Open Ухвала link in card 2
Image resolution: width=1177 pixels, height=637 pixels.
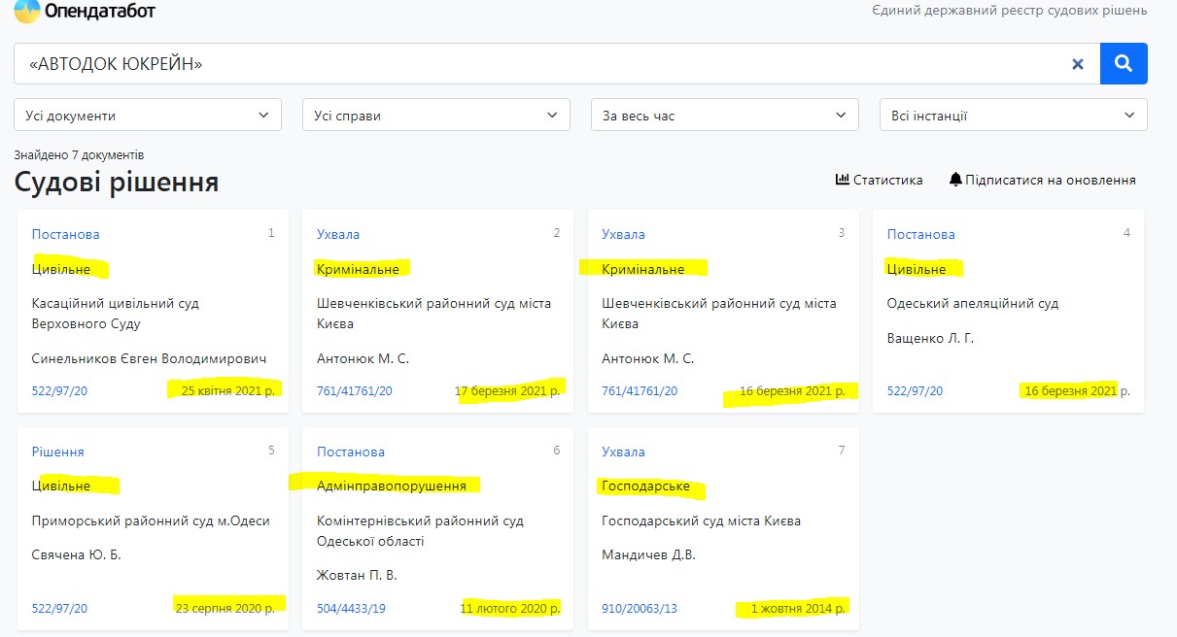tap(338, 234)
